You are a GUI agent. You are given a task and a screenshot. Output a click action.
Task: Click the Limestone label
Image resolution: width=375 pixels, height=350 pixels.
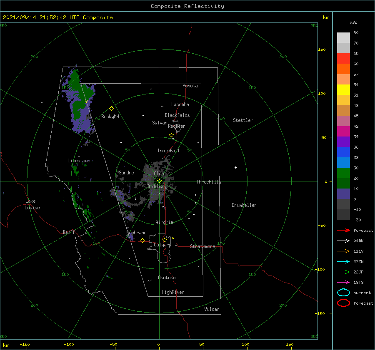(79, 161)
